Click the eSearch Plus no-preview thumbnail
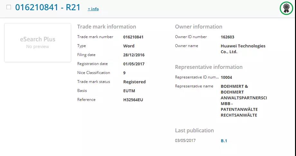The image size is (296, 156). point(38,43)
